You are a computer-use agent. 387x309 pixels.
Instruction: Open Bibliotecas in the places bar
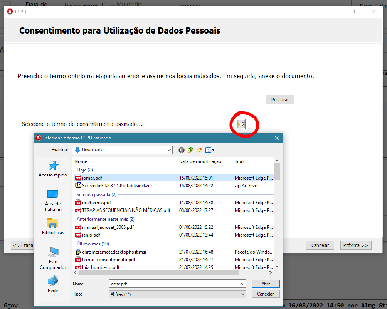point(53,227)
